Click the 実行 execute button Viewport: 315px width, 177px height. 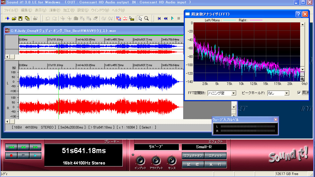point(215,164)
